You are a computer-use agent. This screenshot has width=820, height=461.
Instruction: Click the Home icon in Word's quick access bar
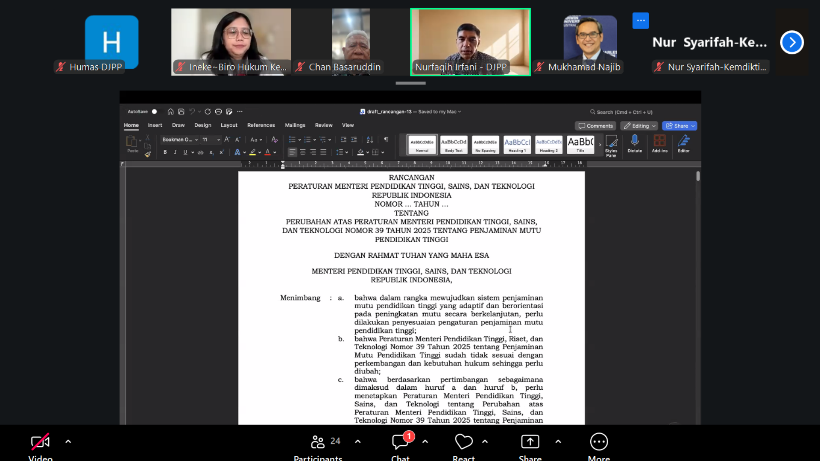170,112
